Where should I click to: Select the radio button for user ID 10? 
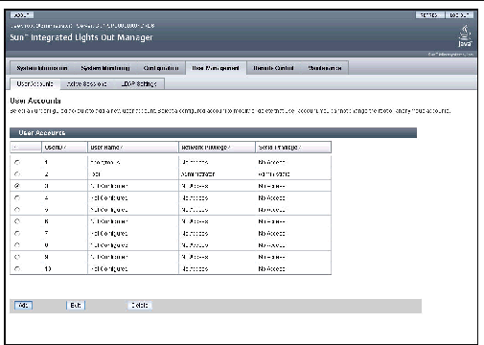click(x=17, y=268)
